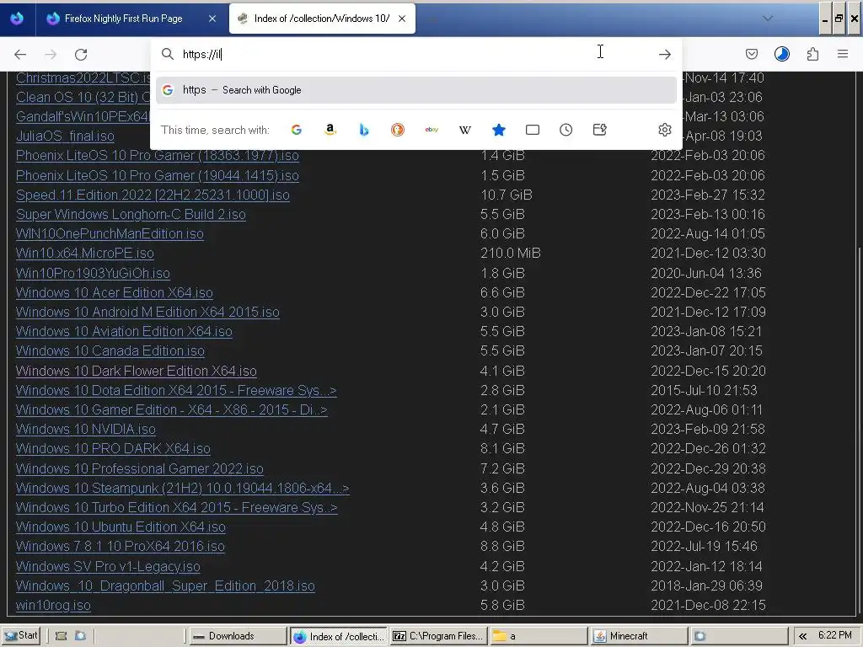Open WIN10OnePunchManEdition.iso link
Image resolution: width=863 pixels, height=647 pixels.
[x=110, y=234]
